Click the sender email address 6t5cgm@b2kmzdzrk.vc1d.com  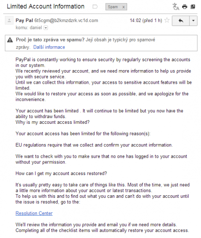66,20
